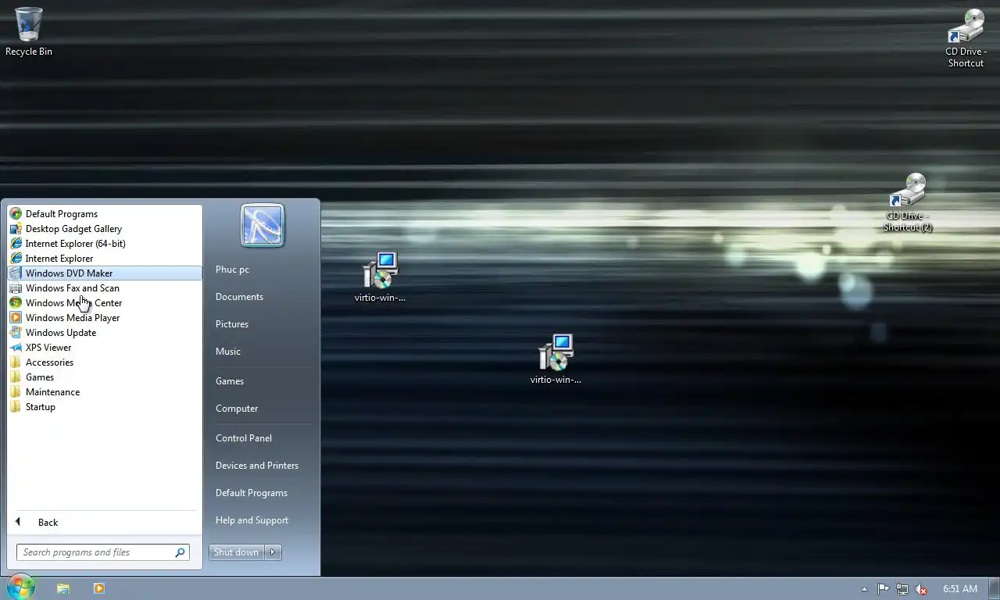The image size is (1000, 600).
Task: Launch Internet Explorer (32-bit entry)
Action: 104,259
